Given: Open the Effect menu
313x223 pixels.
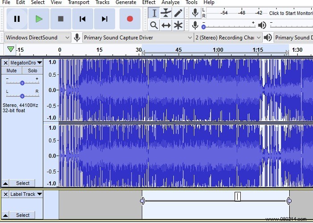Looking at the screenshot, I should coord(149,2).
